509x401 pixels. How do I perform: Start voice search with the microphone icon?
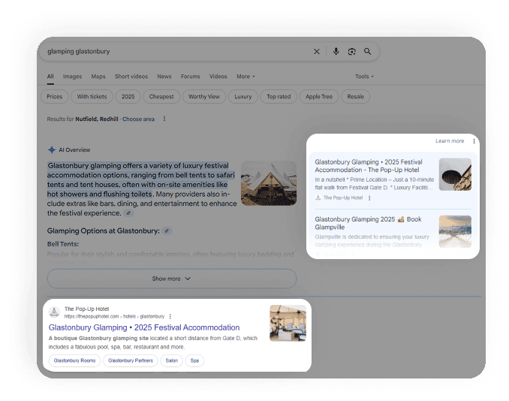pyautogui.click(x=336, y=52)
